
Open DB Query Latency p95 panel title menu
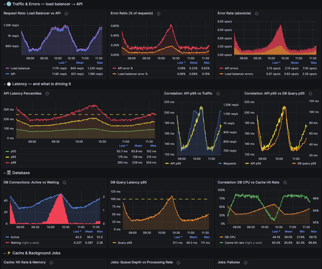point(129,182)
